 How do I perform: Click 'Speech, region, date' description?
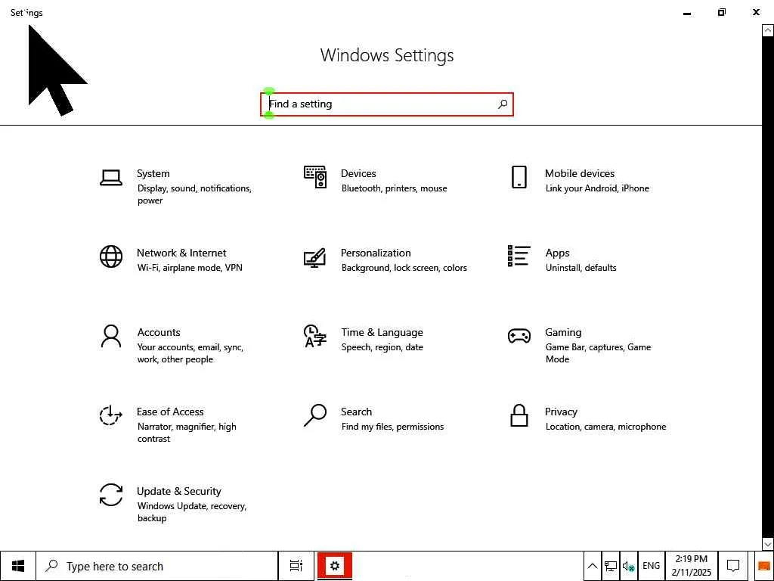382,347
